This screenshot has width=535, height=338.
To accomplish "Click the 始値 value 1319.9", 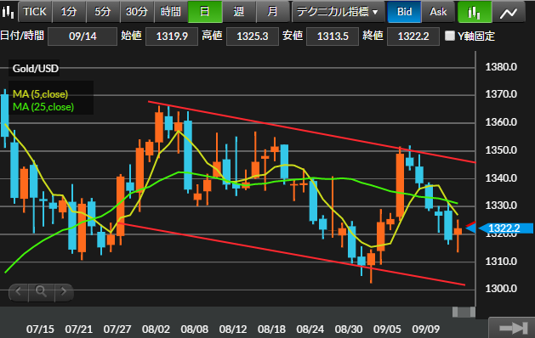I will click(172, 37).
